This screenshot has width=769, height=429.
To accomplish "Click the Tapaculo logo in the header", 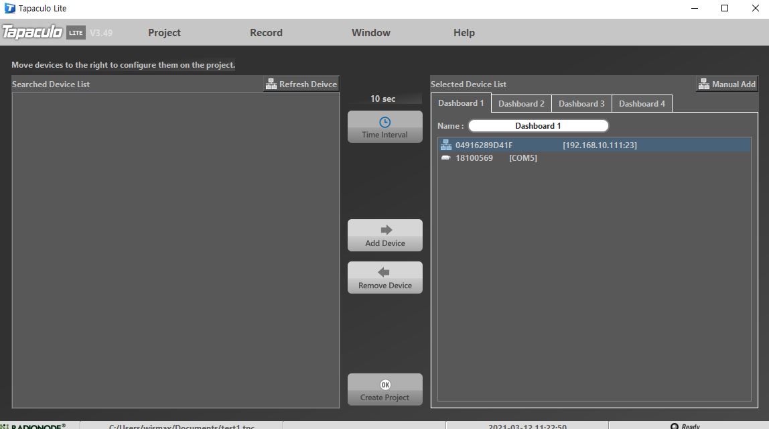I will tap(32, 32).
